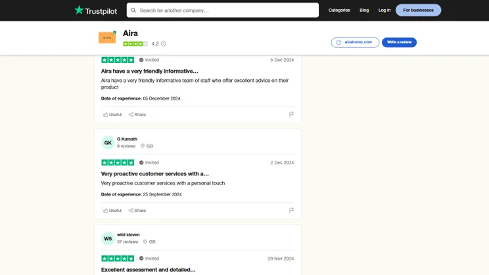
Task: Click the Invited badge on 29 Nov review
Action: point(149,259)
